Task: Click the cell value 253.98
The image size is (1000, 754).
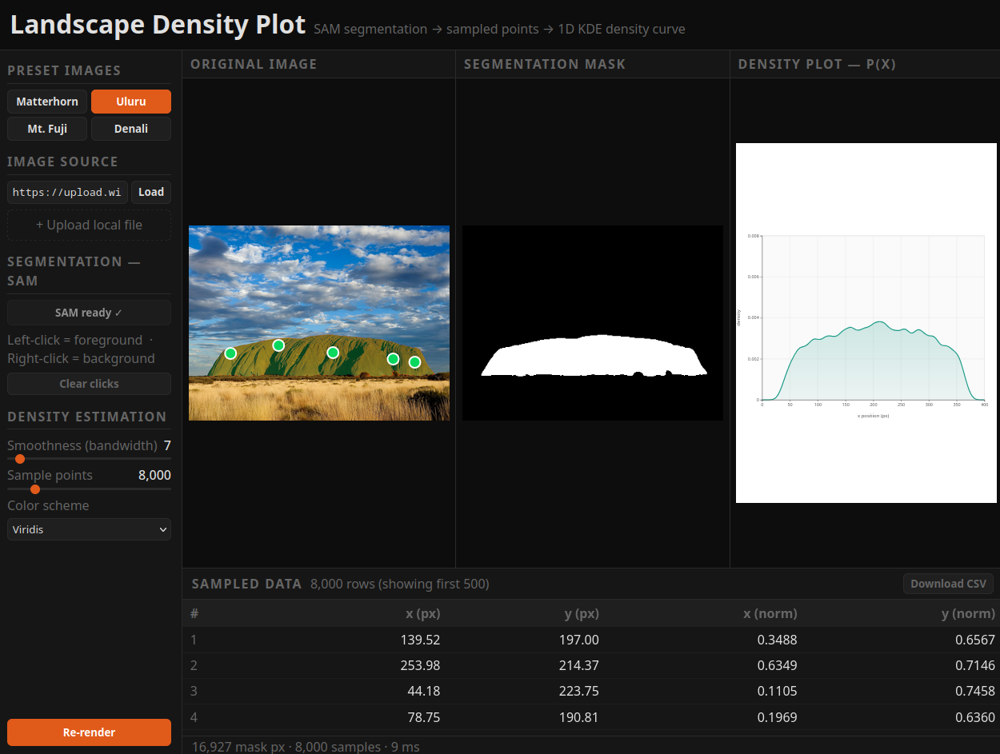Action: pyautogui.click(x=420, y=665)
